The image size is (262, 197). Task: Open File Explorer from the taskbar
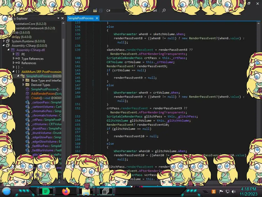[86, 192]
